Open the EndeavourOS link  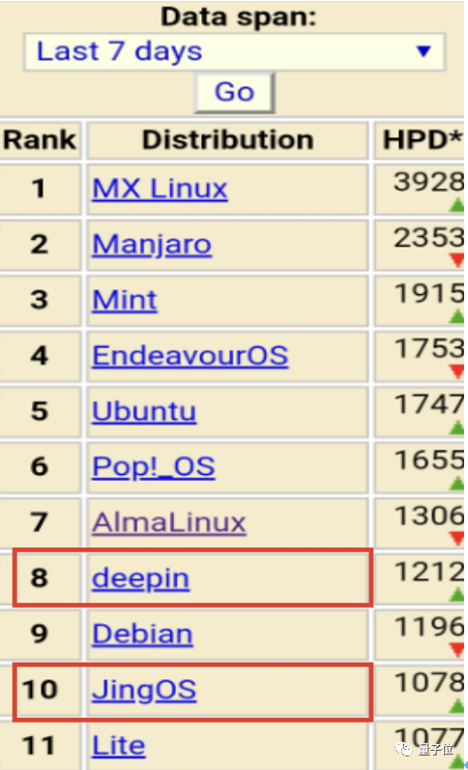[x=190, y=356]
